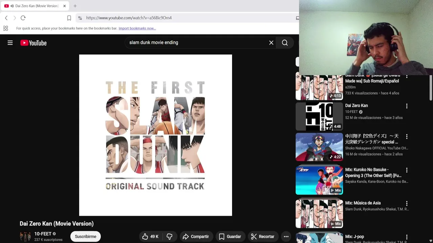Open Mix: Kuroko No Basuke title
Viewport: 433px width, 243px height.
(x=373, y=172)
